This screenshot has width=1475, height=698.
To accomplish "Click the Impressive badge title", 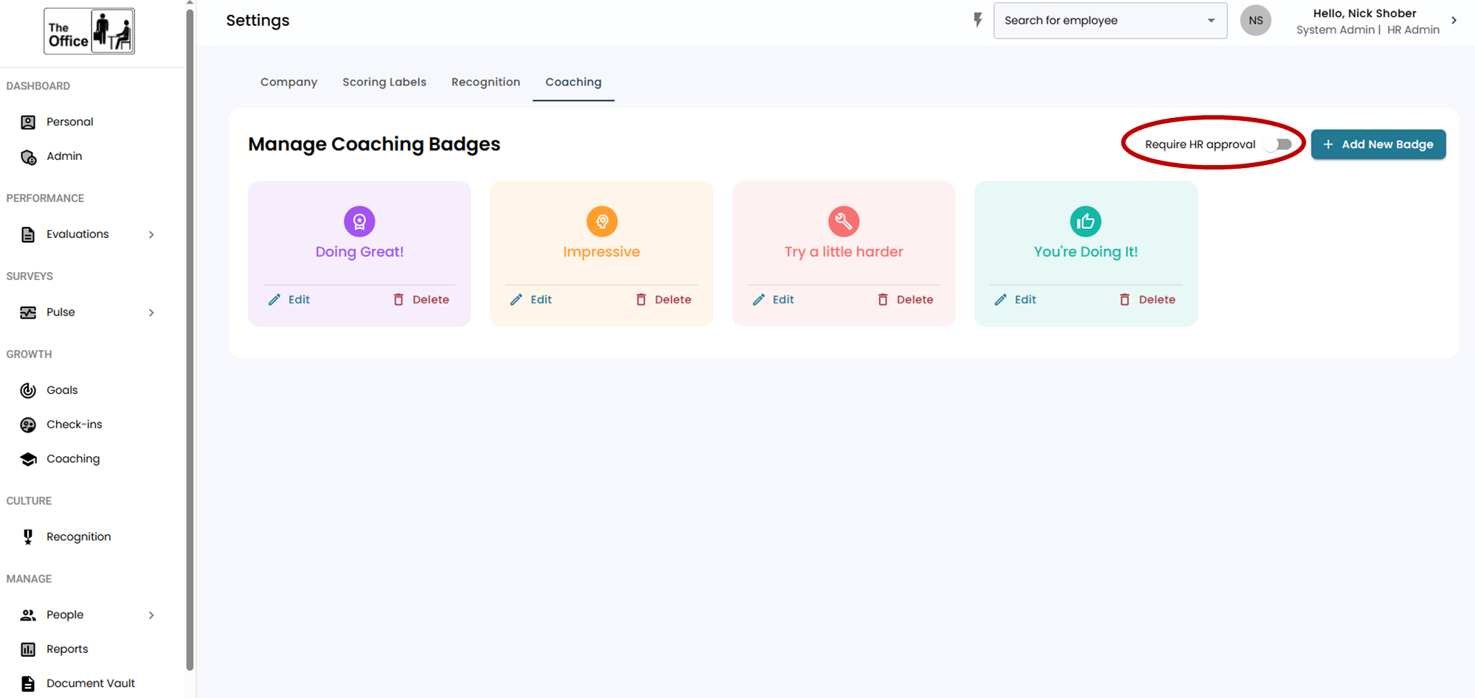I will [602, 252].
